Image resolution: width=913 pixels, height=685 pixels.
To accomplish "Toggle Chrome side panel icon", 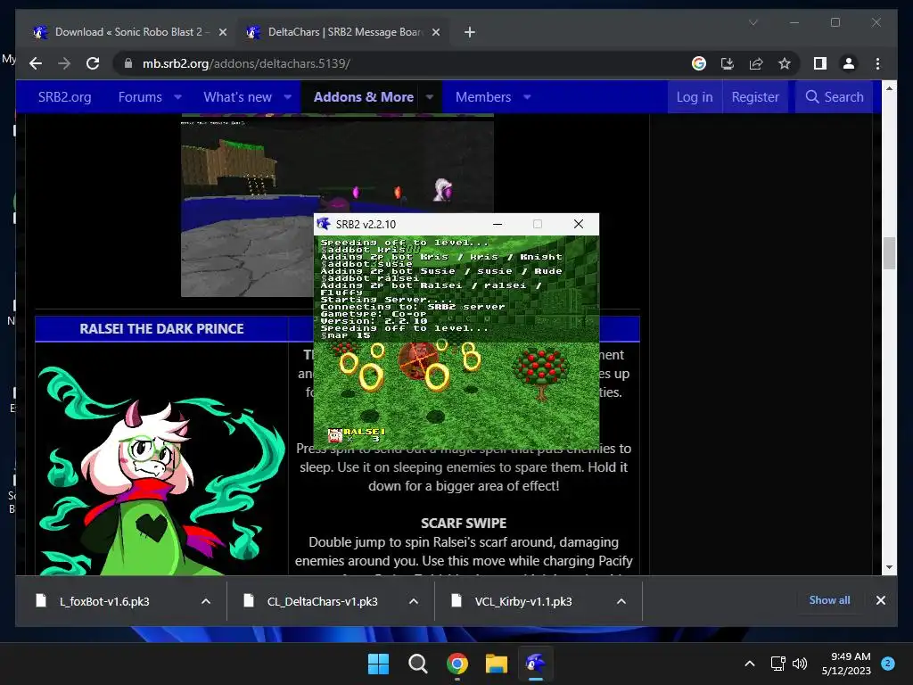I will 820,63.
